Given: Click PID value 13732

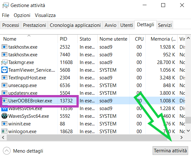Looking at the screenshot, I should (x=66, y=101).
